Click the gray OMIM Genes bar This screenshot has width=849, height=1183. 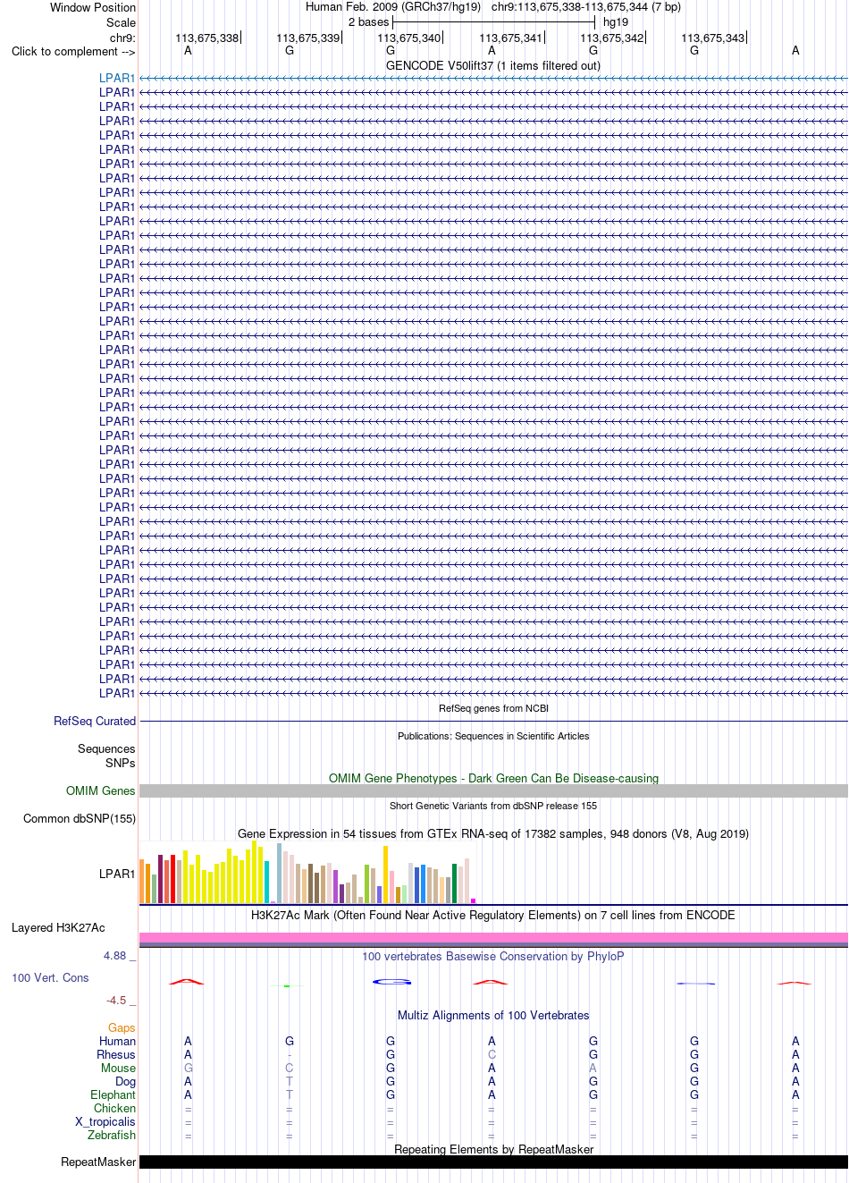coord(493,791)
